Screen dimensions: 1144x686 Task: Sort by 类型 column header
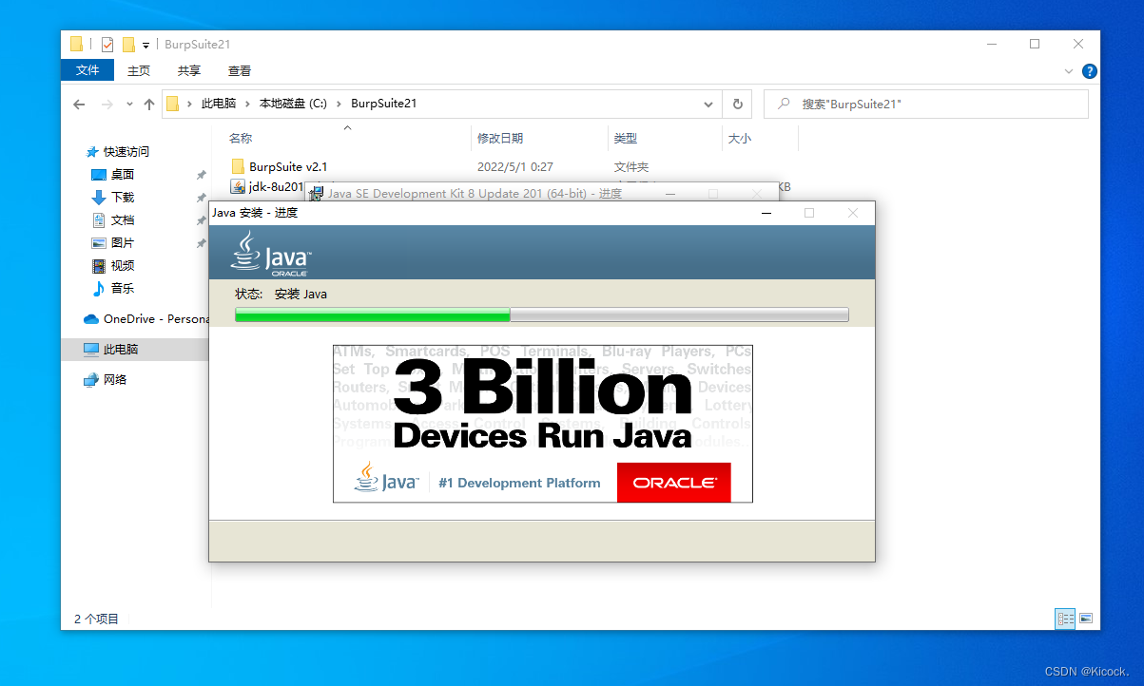(x=626, y=139)
